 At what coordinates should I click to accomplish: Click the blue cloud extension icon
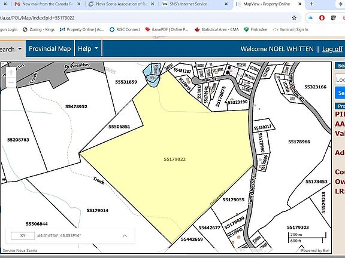[x=310, y=18]
